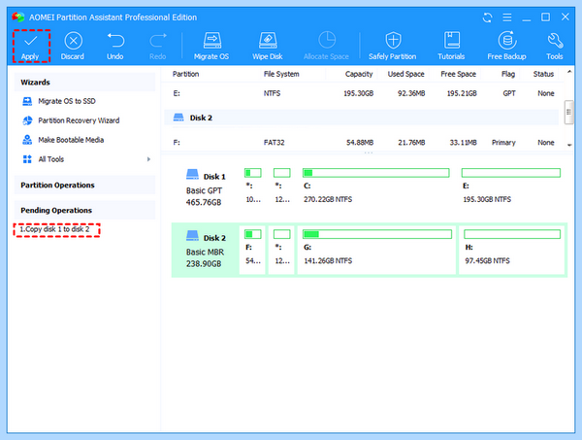582x440 pixels.
Task: Click the Primary flag cell
Action: 503,143
